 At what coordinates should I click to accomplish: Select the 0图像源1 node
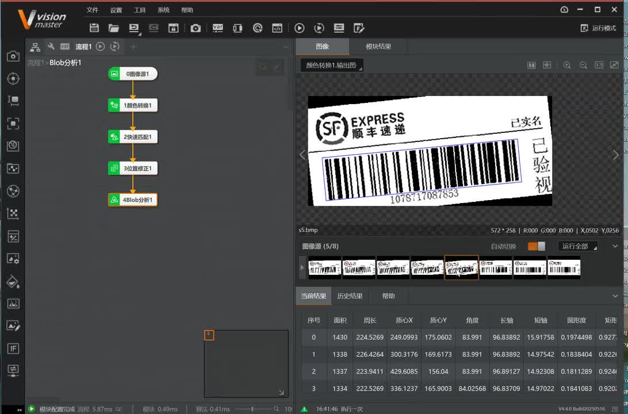(133, 74)
